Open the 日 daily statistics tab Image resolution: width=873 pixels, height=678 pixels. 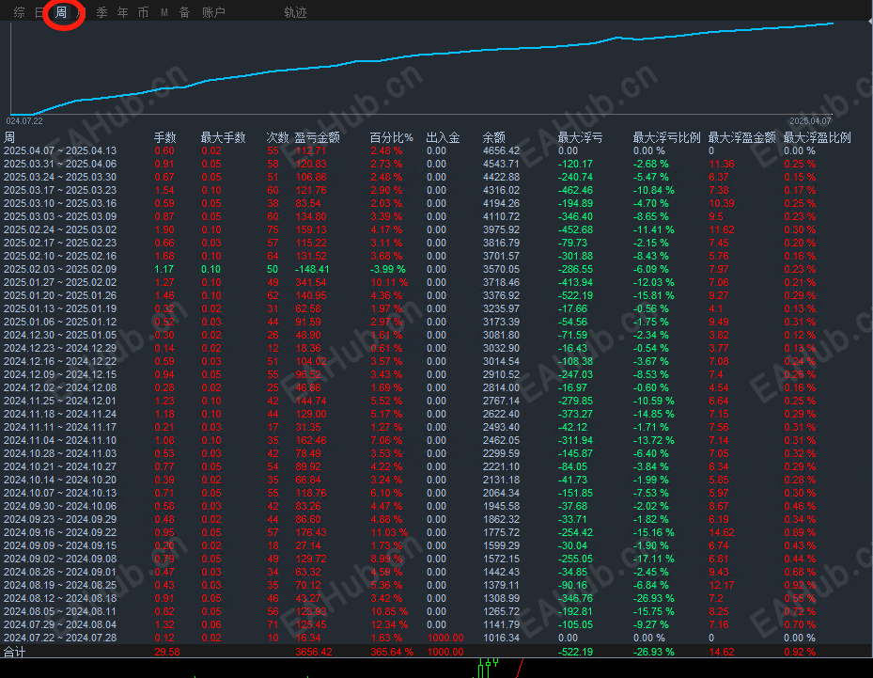pyautogui.click(x=39, y=12)
